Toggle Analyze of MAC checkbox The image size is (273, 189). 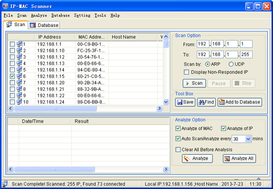178,129
